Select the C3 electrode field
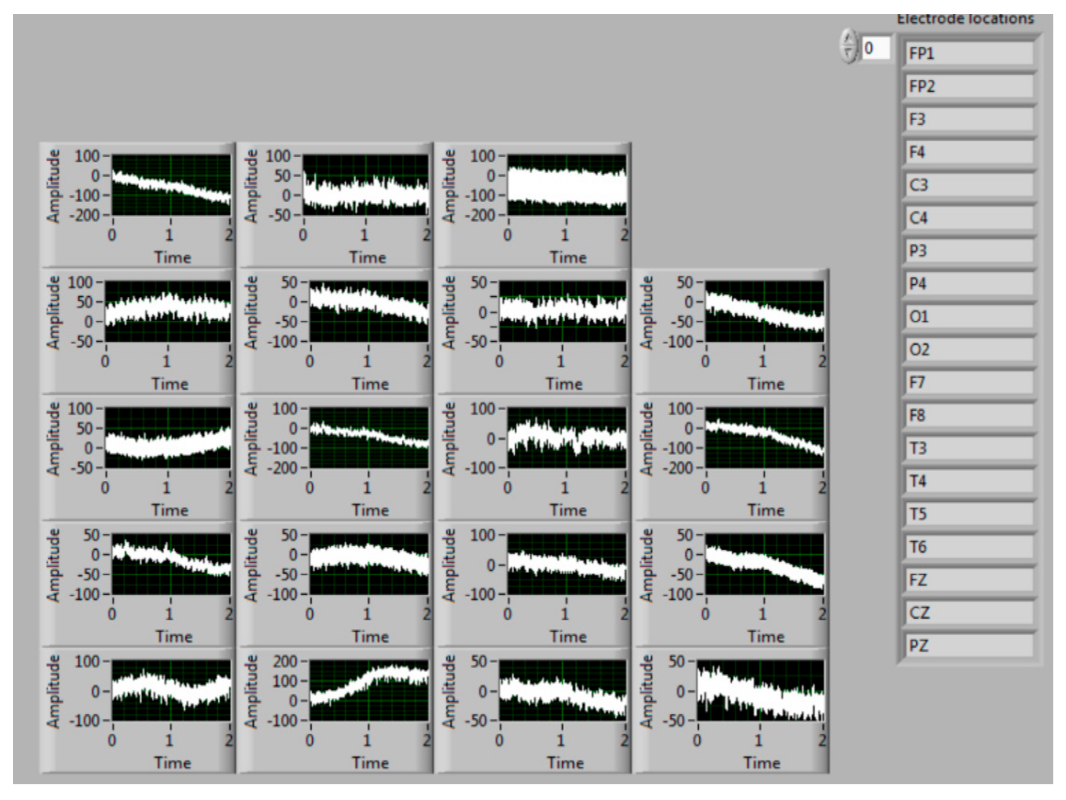This screenshot has height=800, width=1066. tap(969, 185)
